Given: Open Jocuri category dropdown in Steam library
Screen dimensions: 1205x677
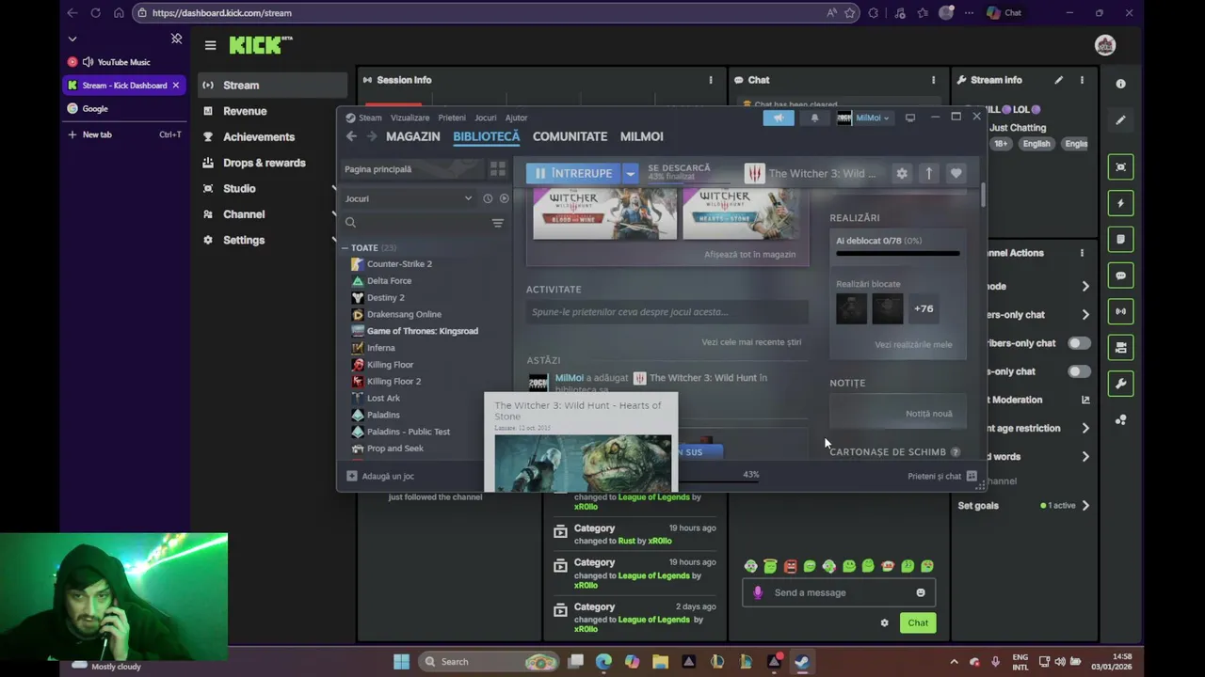Looking at the screenshot, I should click(409, 198).
